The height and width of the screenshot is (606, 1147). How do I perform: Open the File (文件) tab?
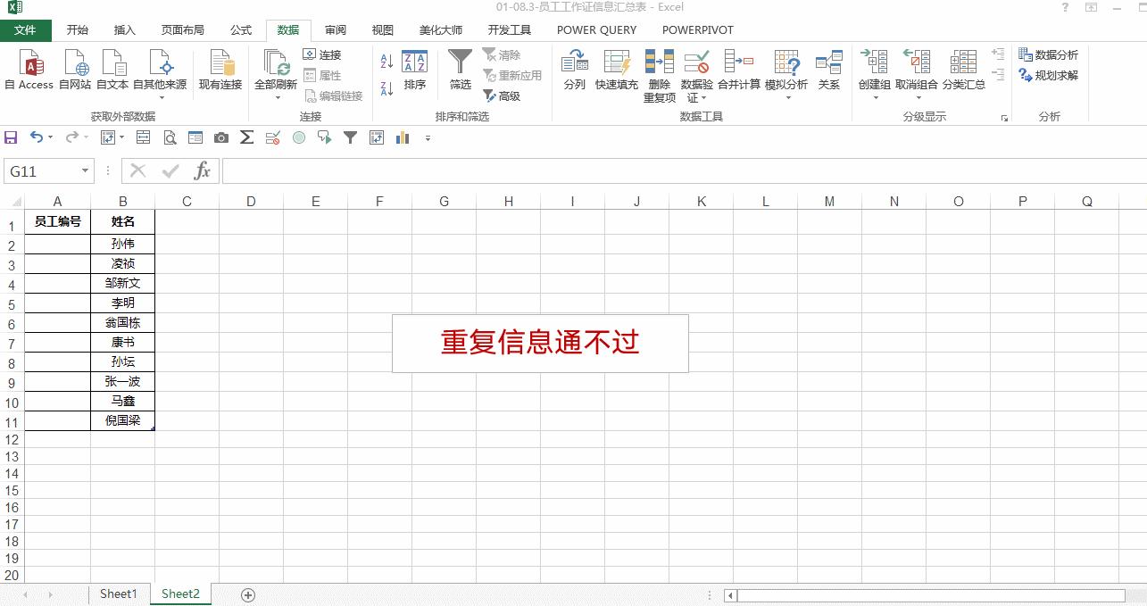(26, 30)
